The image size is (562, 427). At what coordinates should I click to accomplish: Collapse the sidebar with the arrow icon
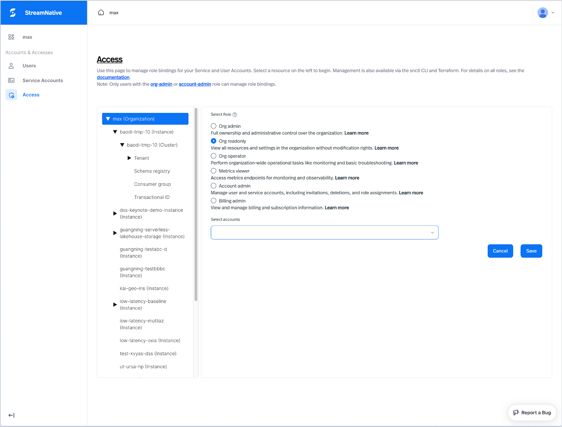coord(12,415)
